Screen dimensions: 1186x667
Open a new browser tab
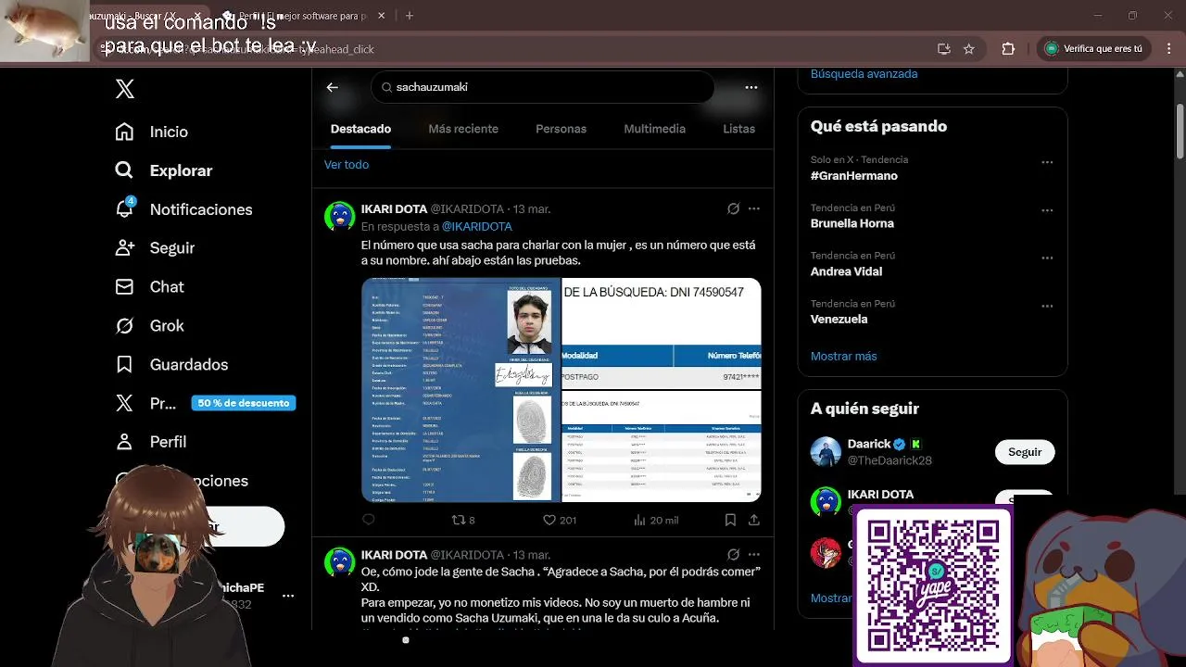pos(410,16)
